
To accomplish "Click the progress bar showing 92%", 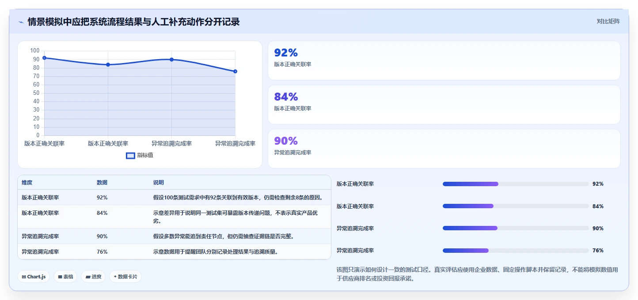I will click(x=516, y=184).
